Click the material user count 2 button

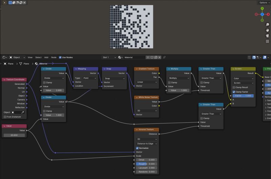click(148, 57)
